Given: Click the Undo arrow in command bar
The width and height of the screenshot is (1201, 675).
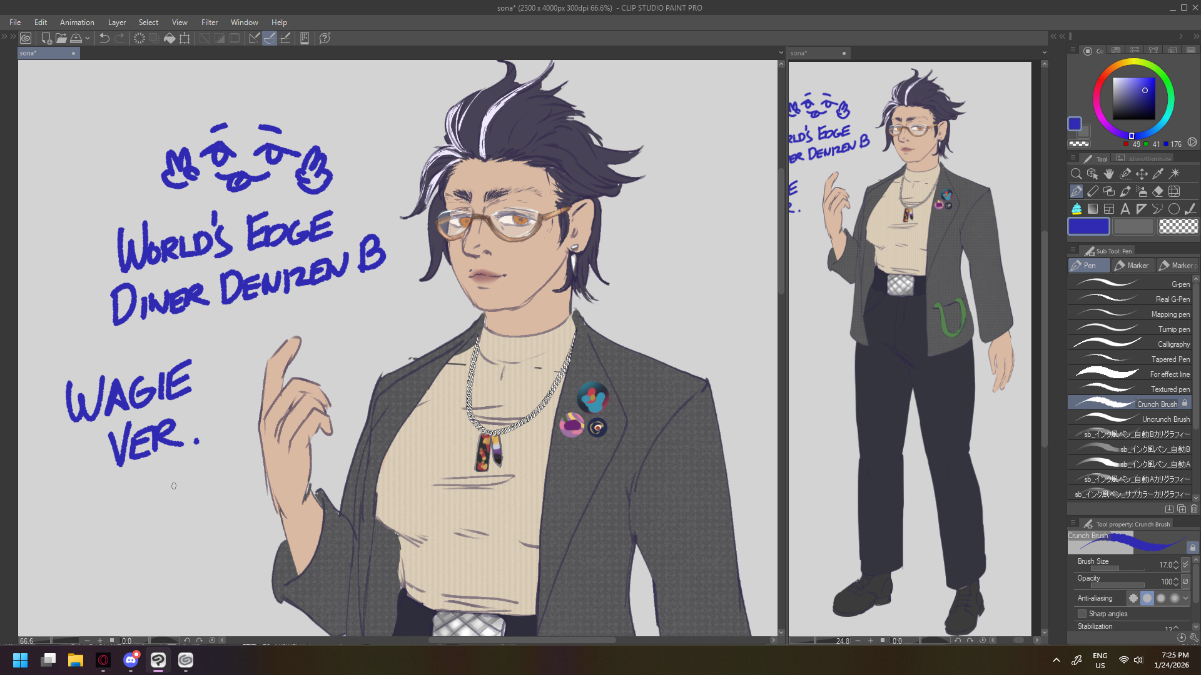Looking at the screenshot, I should [104, 38].
